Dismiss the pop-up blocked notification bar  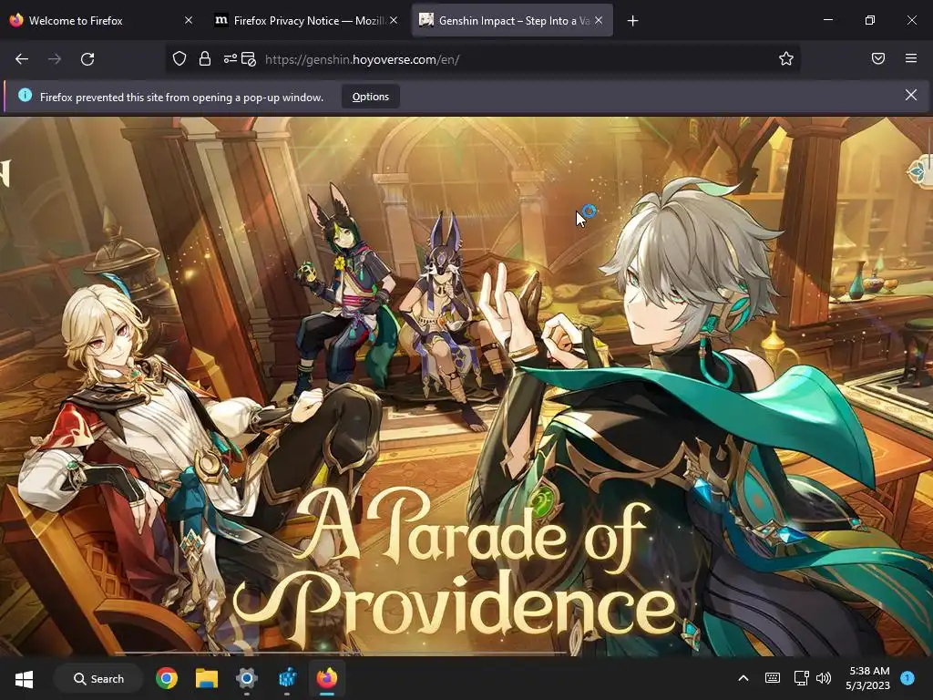pyautogui.click(x=910, y=95)
